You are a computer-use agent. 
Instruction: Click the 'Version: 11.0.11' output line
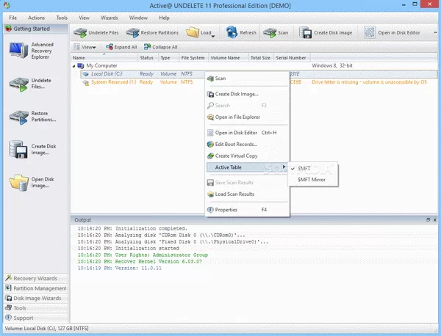[x=120, y=268]
